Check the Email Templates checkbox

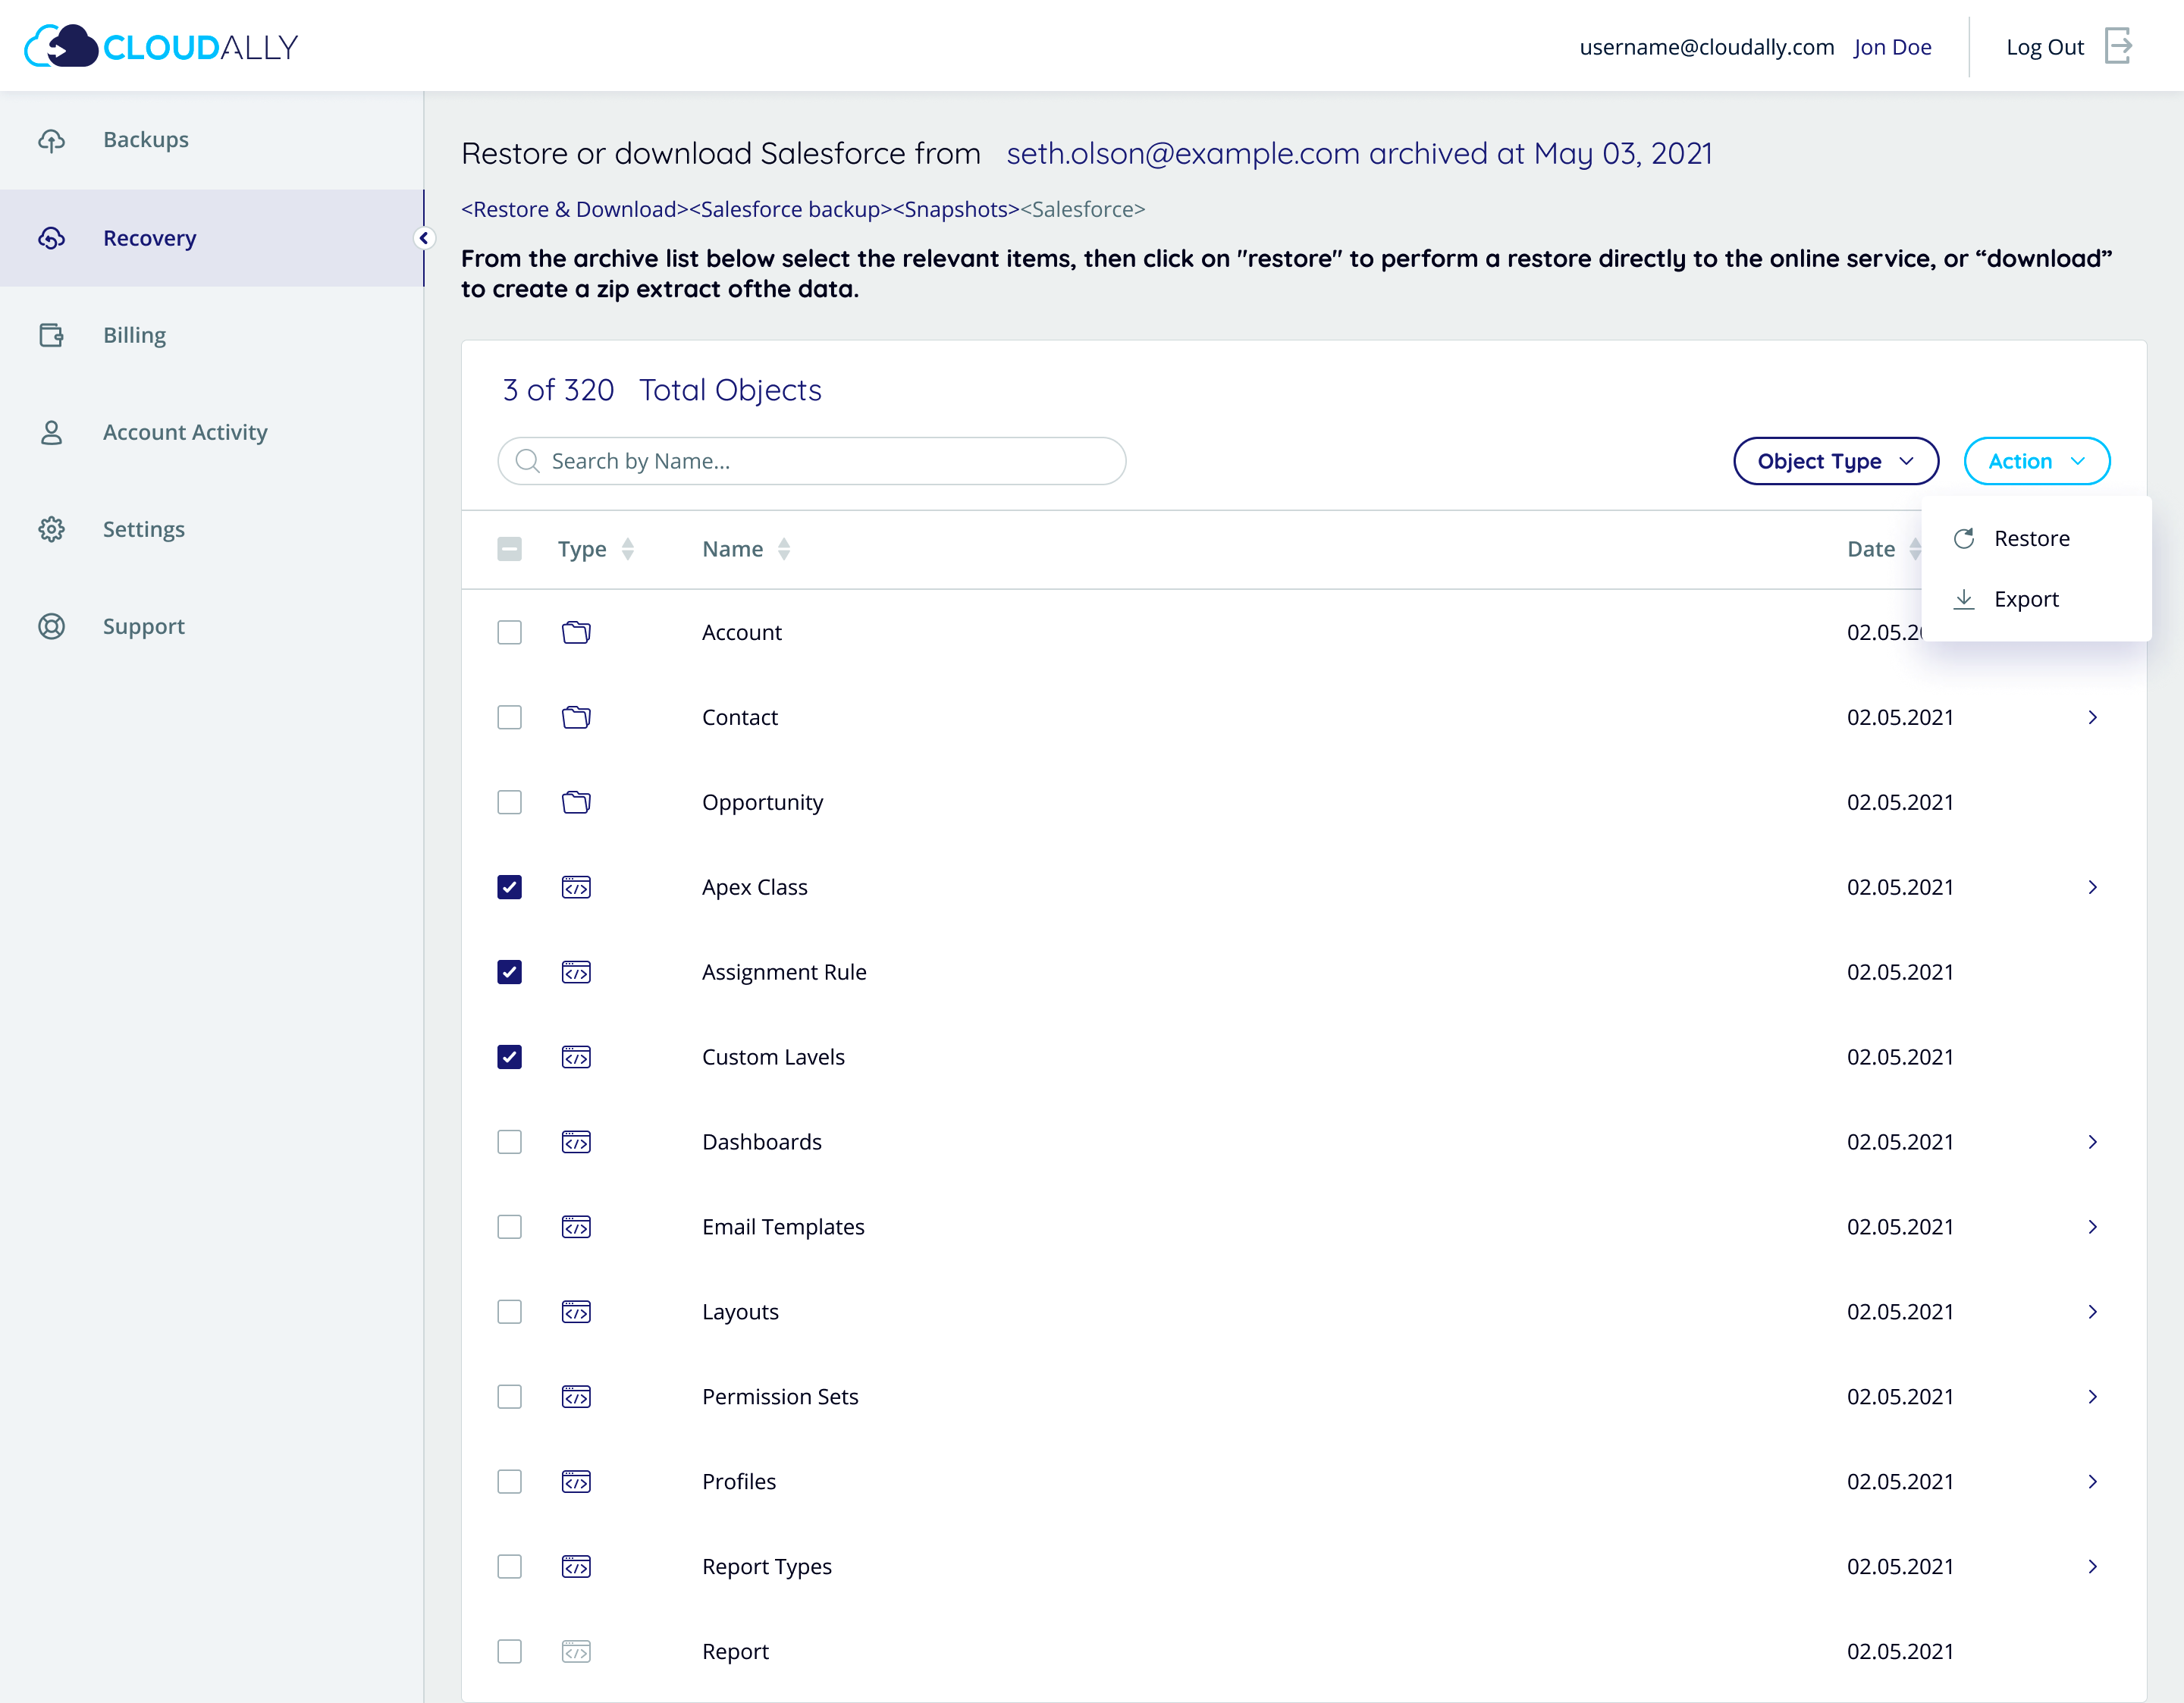pyautogui.click(x=509, y=1227)
